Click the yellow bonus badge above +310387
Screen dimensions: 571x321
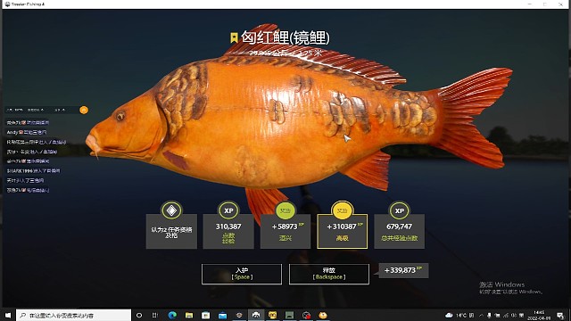[343, 210]
